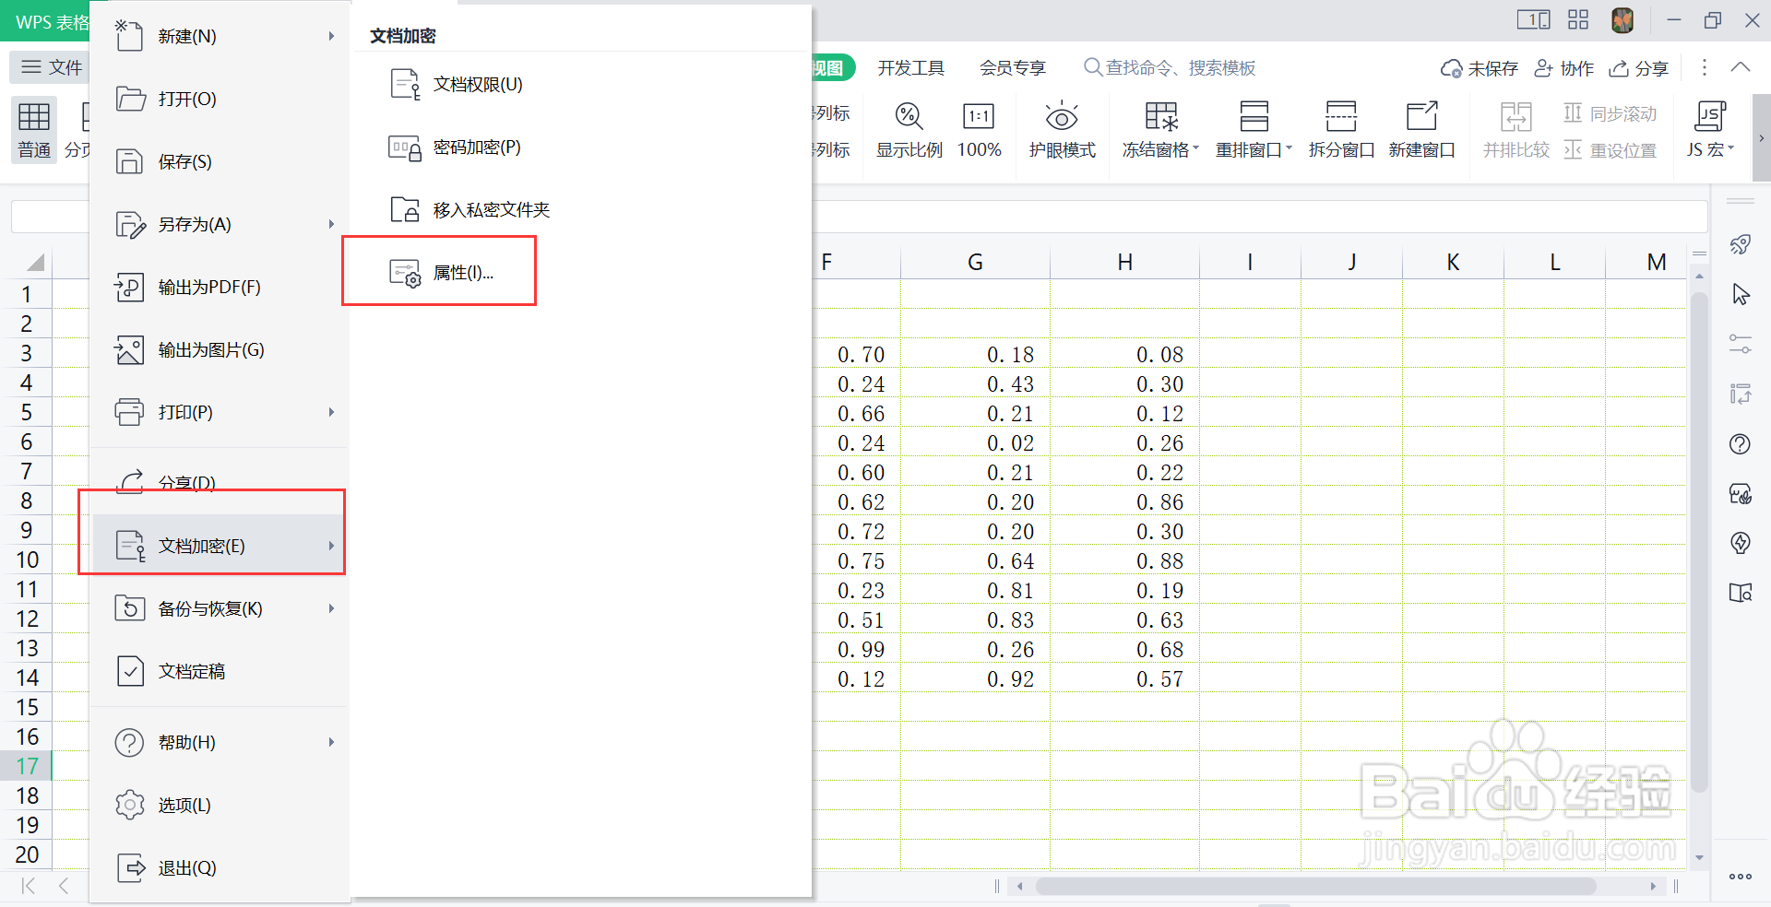
Task: Click 移入私密文件夹 option
Action: (x=490, y=209)
